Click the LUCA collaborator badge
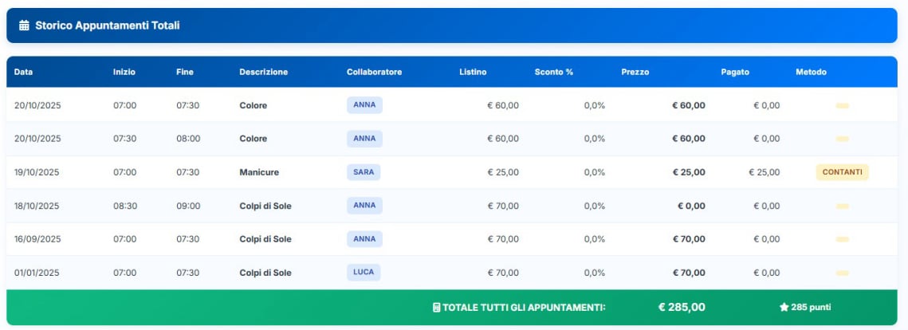Screen dimensions: 908x330 tap(364, 273)
